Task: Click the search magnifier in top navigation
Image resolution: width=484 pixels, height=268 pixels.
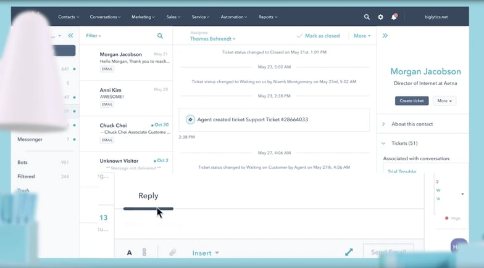Action: coord(367,17)
